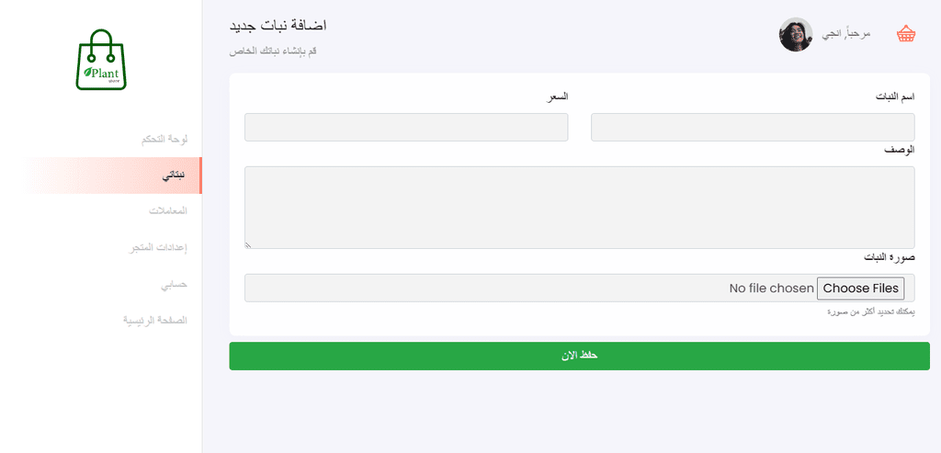This screenshot has width=941, height=453.
Task: Select نباتاتي in the sidebar
Action: (x=174, y=176)
